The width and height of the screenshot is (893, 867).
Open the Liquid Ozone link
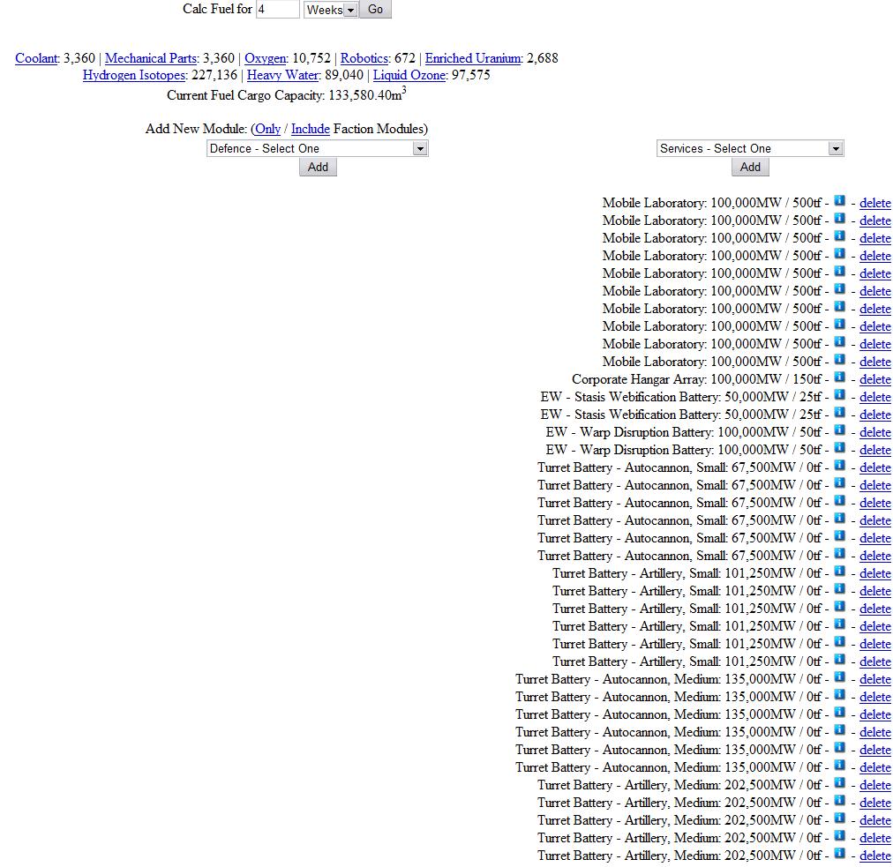pyautogui.click(x=409, y=75)
